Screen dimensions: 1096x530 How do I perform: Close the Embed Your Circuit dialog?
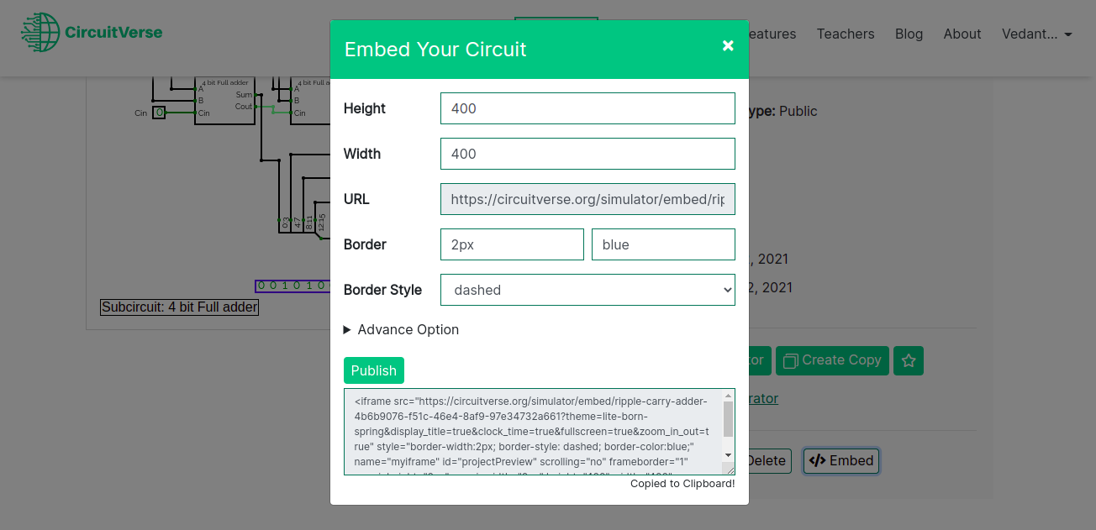[x=728, y=45]
